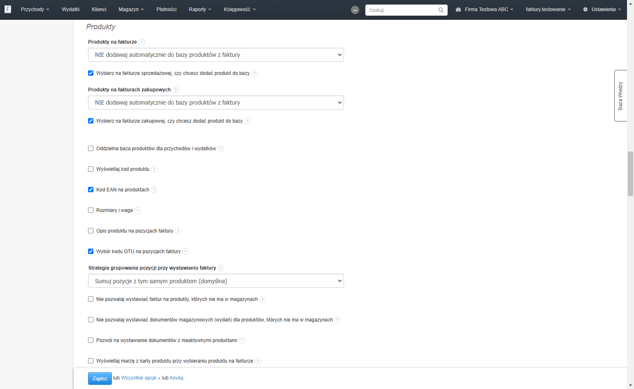
Task: Open Strategia grupowania pozycji dropdown
Action: pos(216,281)
